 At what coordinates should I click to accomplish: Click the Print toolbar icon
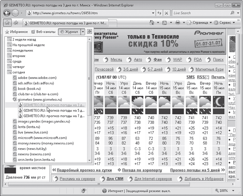[178, 23]
